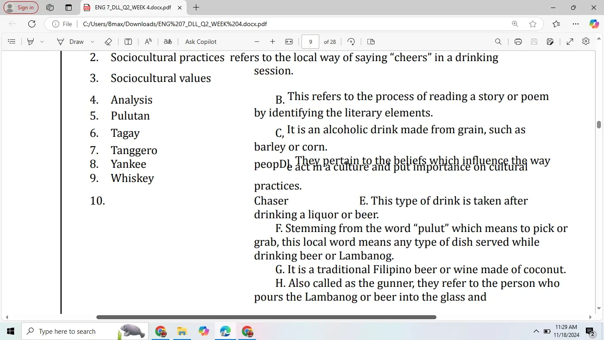Toggle Fit to width view
Viewport: 604px width, 340px height.
pyautogui.click(x=289, y=42)
